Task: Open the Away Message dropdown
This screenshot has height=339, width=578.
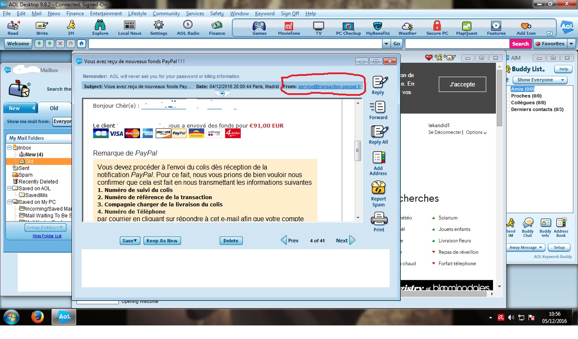Action: tap(526, 247)
